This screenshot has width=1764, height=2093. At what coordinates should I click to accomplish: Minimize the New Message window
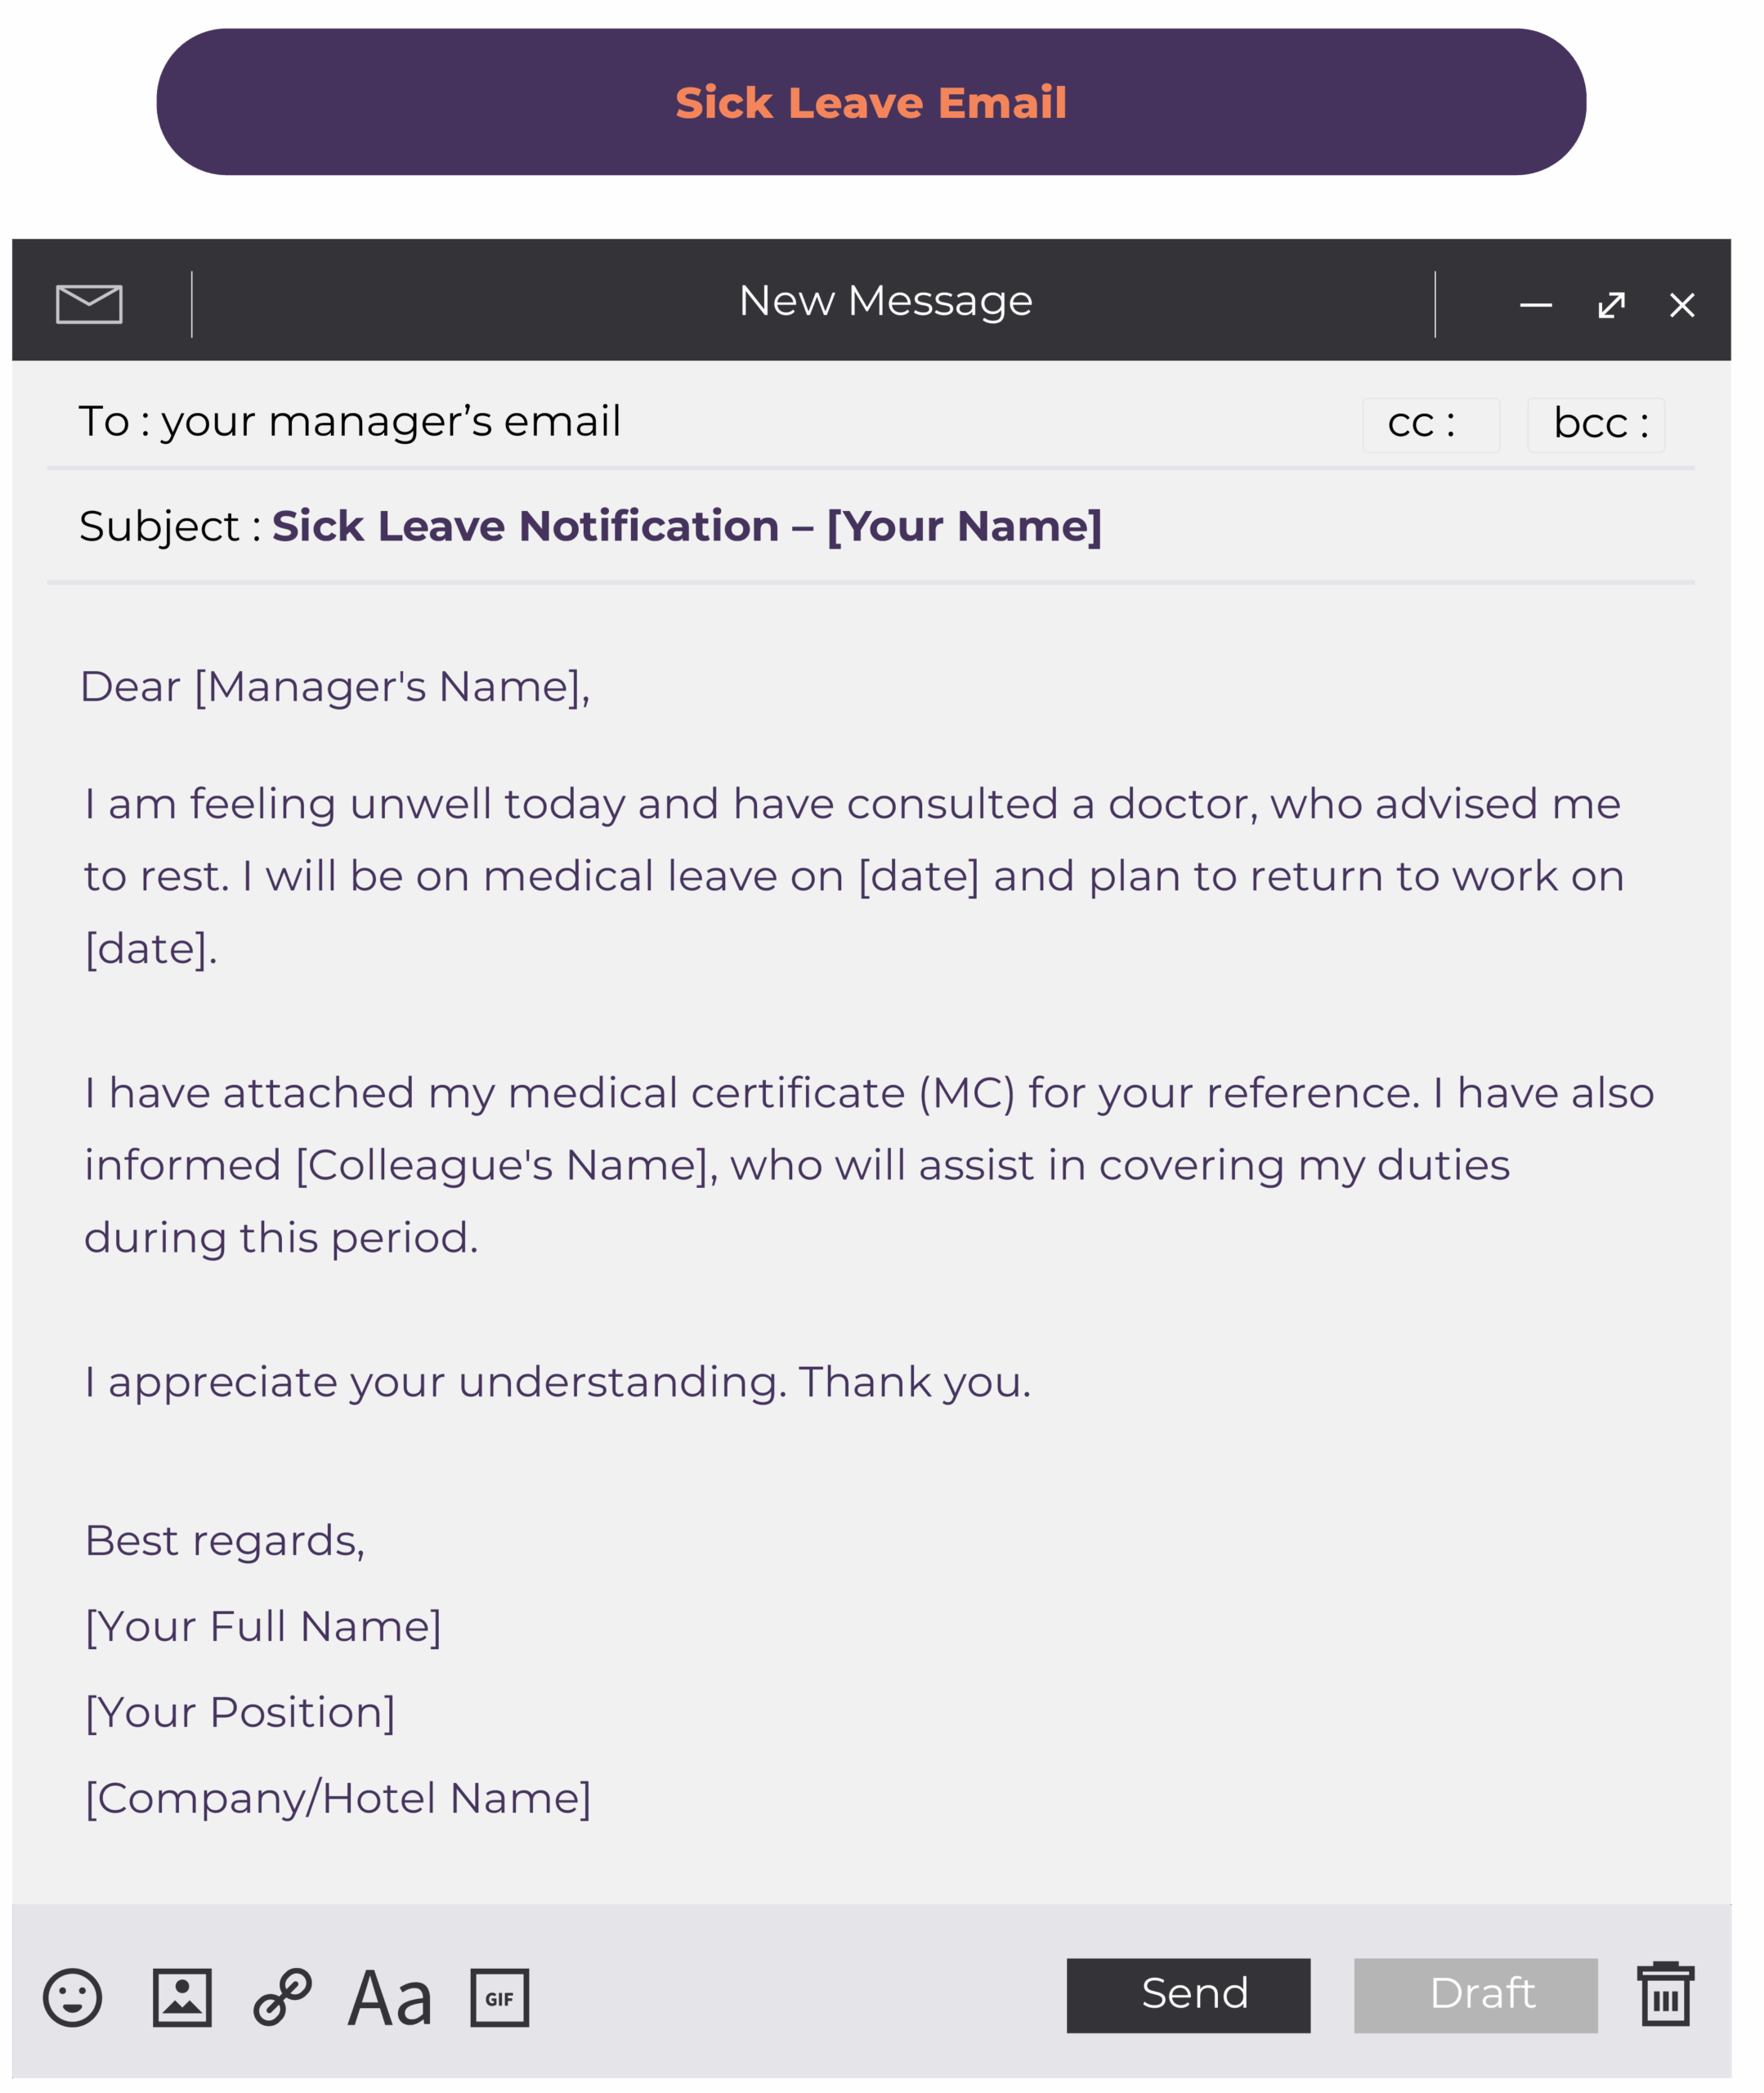tap(1536, 305)
